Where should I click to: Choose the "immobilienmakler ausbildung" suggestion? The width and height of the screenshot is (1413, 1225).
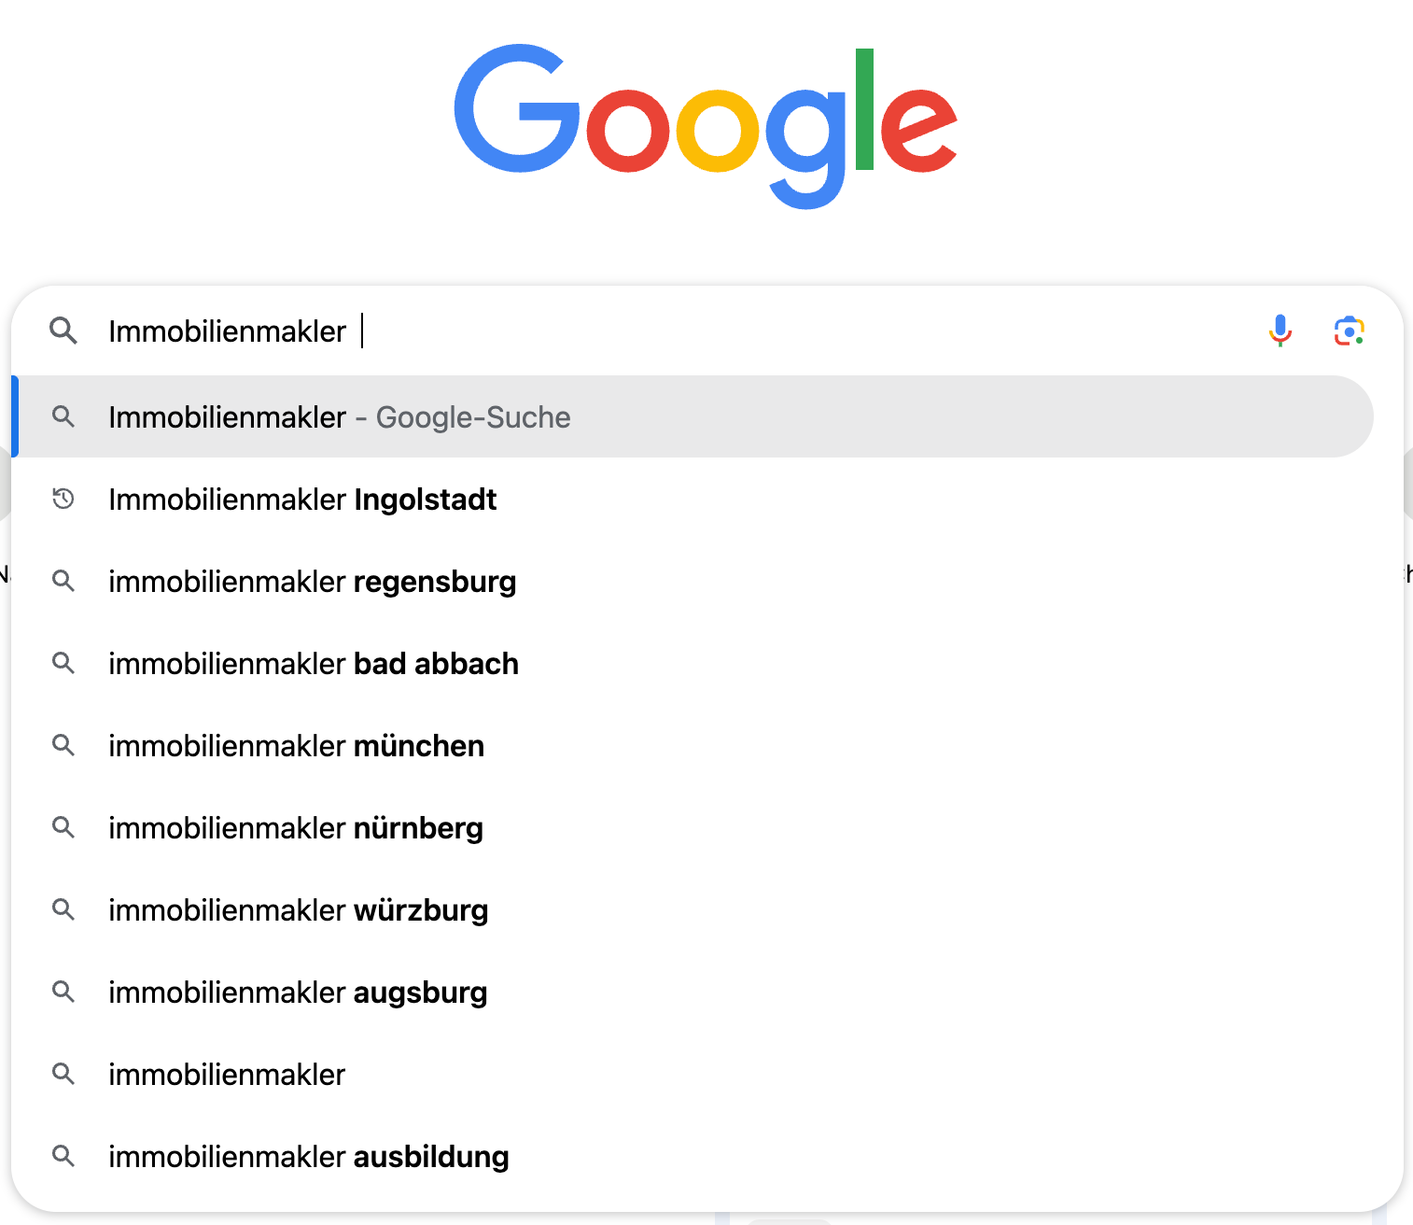tap(309, 1157)
